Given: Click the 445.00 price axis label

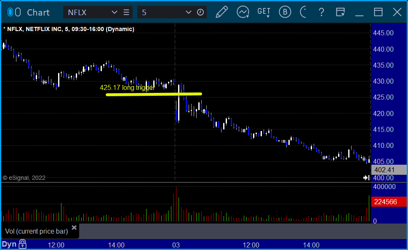Looking at the screenshot, I should (383, 33).
